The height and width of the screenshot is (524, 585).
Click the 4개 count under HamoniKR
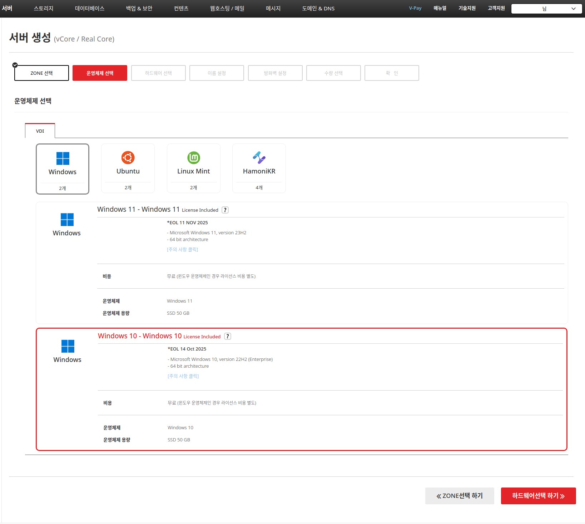tap(259, 187)
